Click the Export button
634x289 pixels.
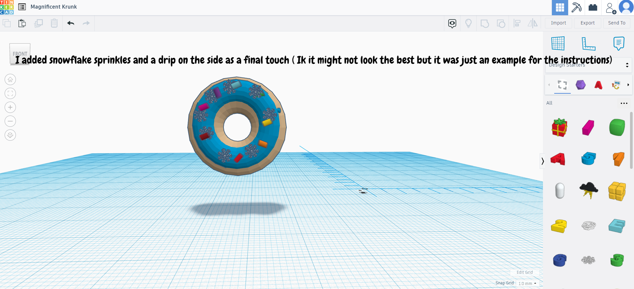[x=588, y=23]
